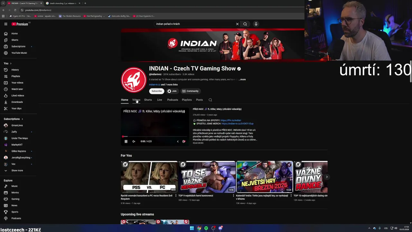Open Spotify from the Windows taskbar

pos(206,228)
